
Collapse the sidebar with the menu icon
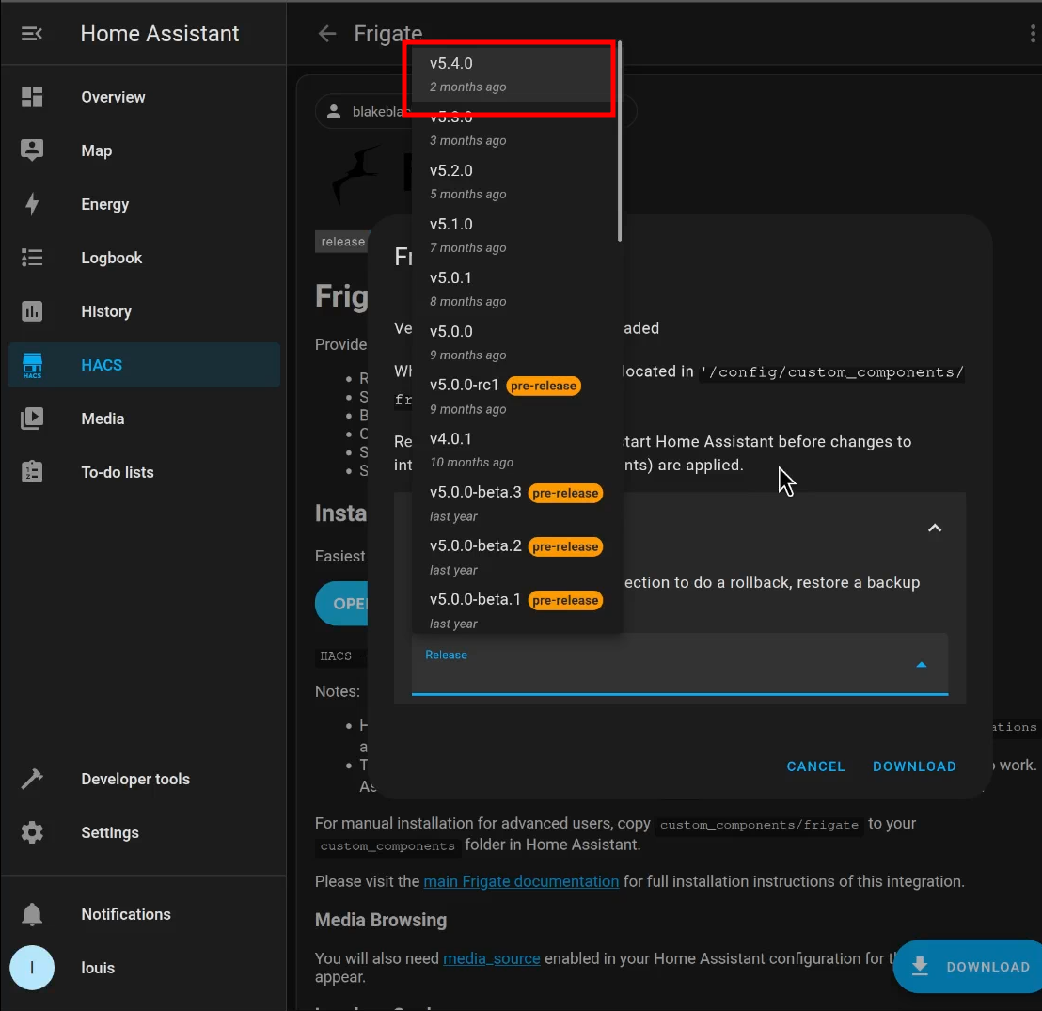(31, 33)
